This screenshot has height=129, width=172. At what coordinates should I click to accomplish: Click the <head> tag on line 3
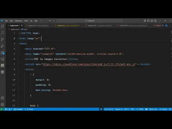click(23, 44)
